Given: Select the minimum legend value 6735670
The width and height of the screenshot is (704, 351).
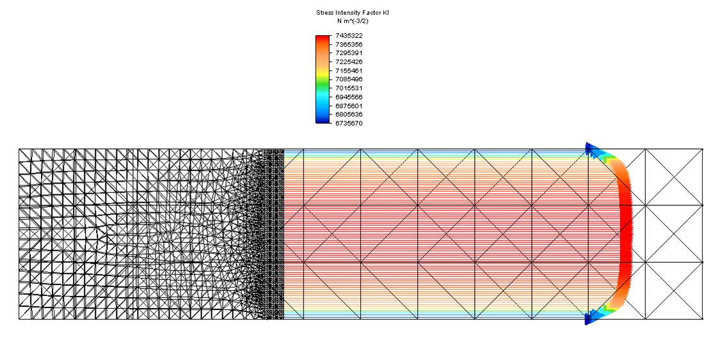Looking at the screenshot, I should pyautogui.click(x=349, y=123).
